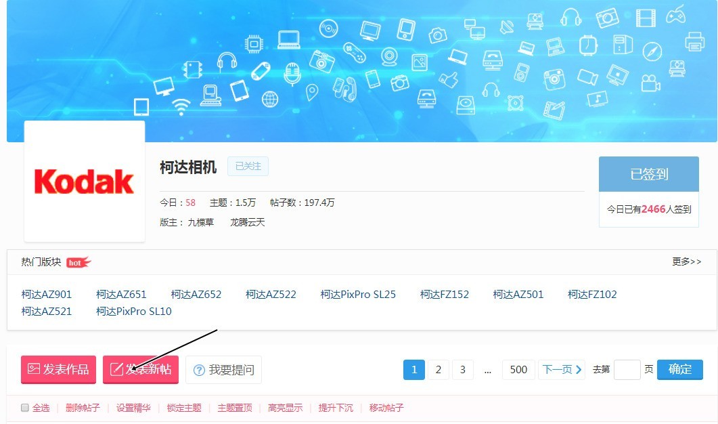Click 主题置顶 pin topic action
The width and height of the screenshot is (718, 424).
234,408
